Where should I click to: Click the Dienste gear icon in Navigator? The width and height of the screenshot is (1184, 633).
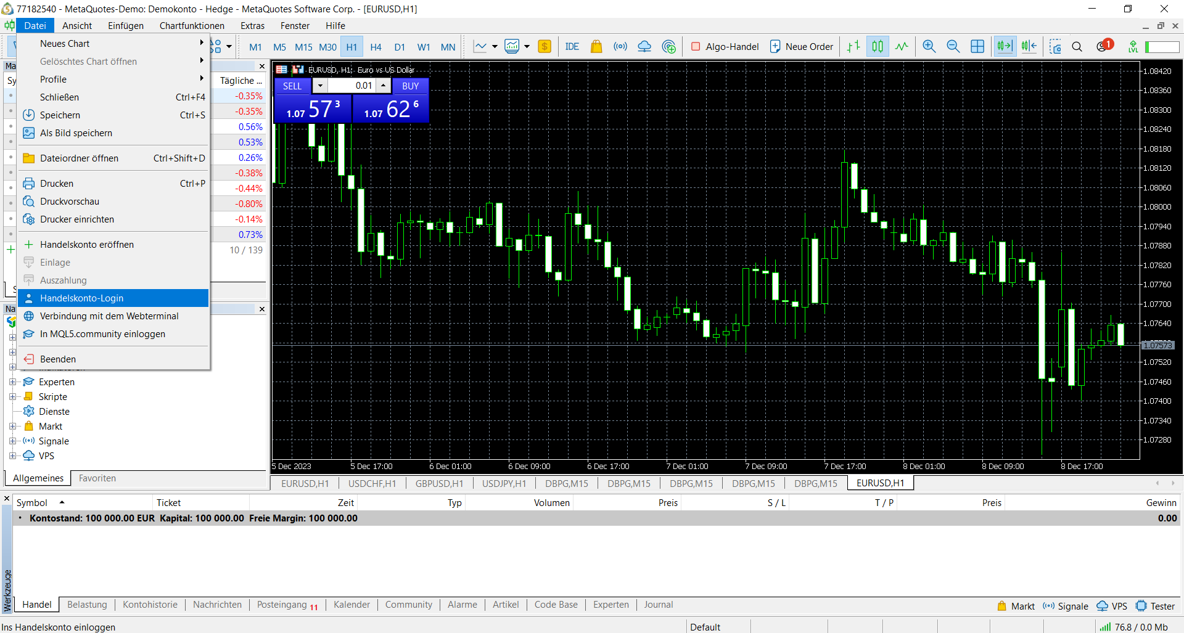tap(28, 411)
